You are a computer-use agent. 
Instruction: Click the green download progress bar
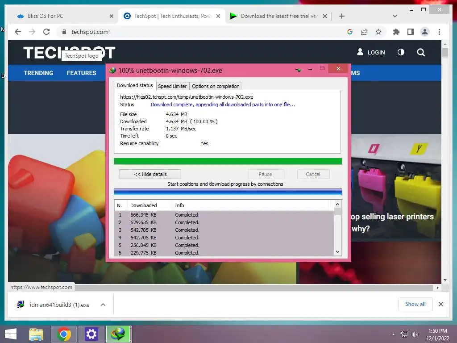click(228, 161)
